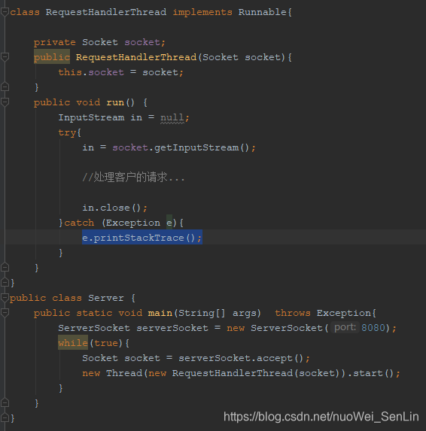Click the 'String[]' parameter type
426x431 pixels.
pyautogui.click(x=202, y=313)
